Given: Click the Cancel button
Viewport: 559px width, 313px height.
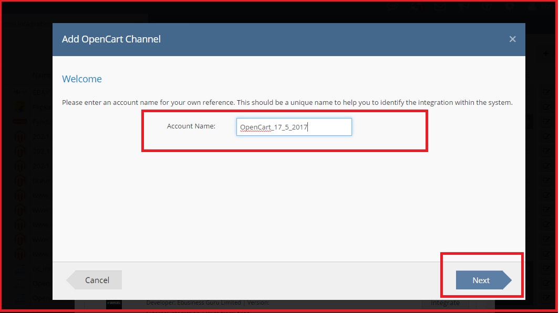Looking at the screenshot, I should click(x=94, y=280).
